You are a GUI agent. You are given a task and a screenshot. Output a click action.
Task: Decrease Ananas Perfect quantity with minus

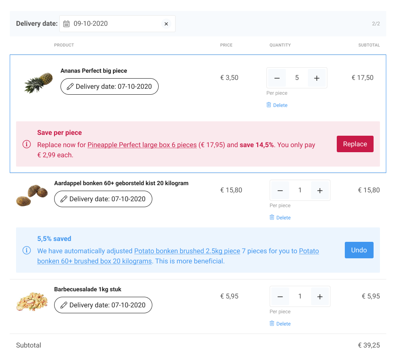(277, 78)
